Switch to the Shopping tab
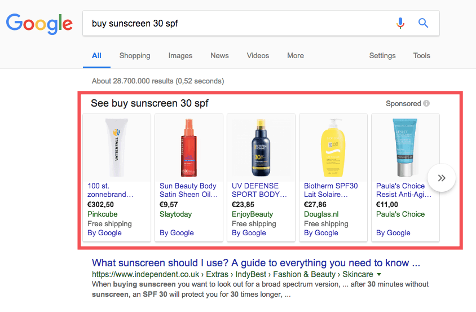 135,56
